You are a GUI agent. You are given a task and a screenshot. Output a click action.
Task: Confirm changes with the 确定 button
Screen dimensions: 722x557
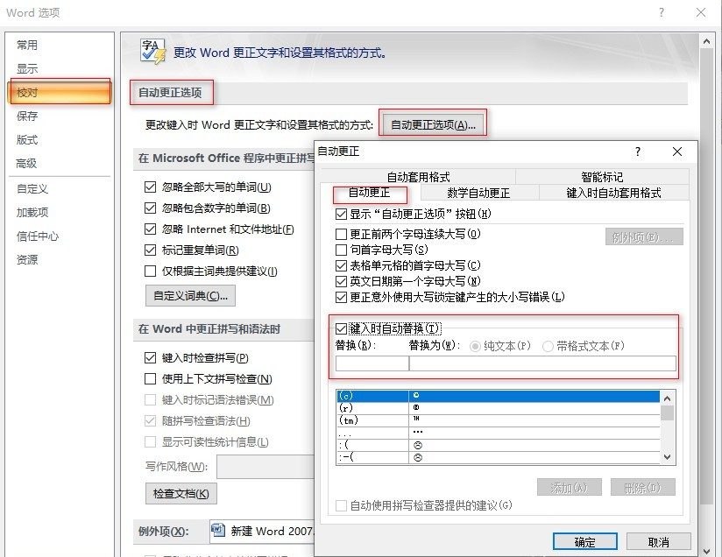point(584,541)
